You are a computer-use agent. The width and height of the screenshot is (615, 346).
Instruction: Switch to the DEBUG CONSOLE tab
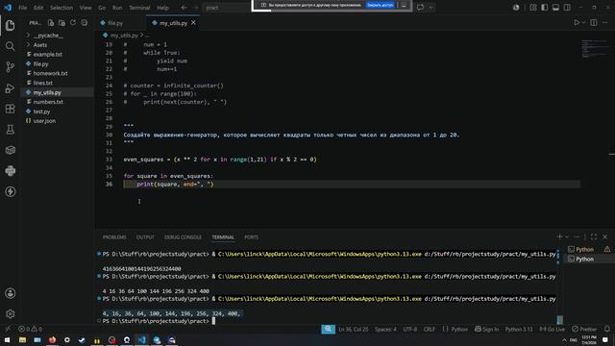pos(183,237)
